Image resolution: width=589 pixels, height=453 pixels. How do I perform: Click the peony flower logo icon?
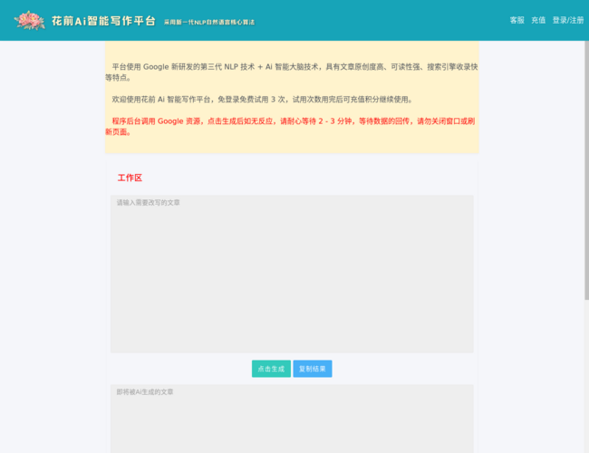29,21
